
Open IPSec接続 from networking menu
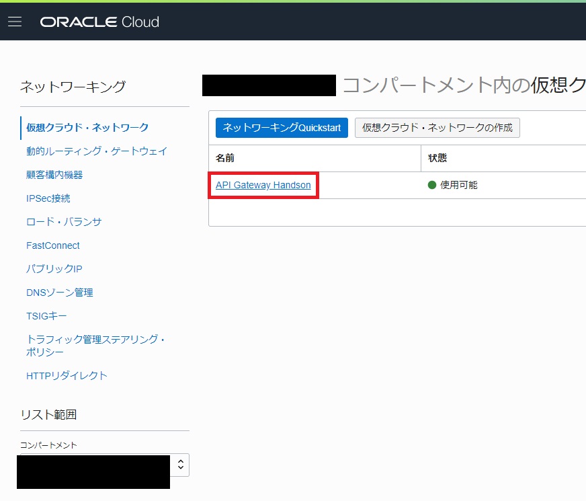point(48,198)
